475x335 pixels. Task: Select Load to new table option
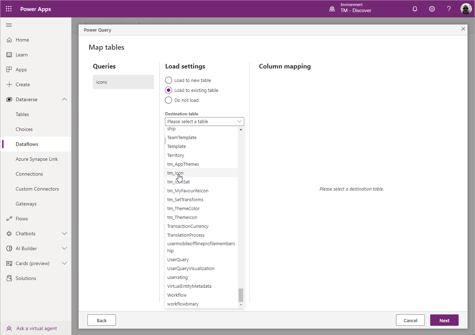(169, 80)
